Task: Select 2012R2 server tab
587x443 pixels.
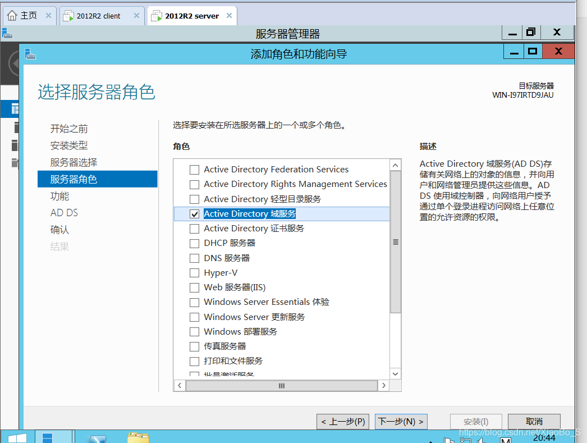Action: 192,16
